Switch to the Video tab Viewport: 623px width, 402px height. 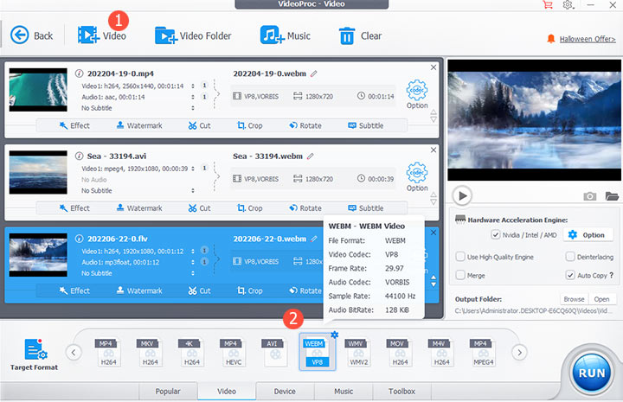pyautogui.click(x=227, y=392)
